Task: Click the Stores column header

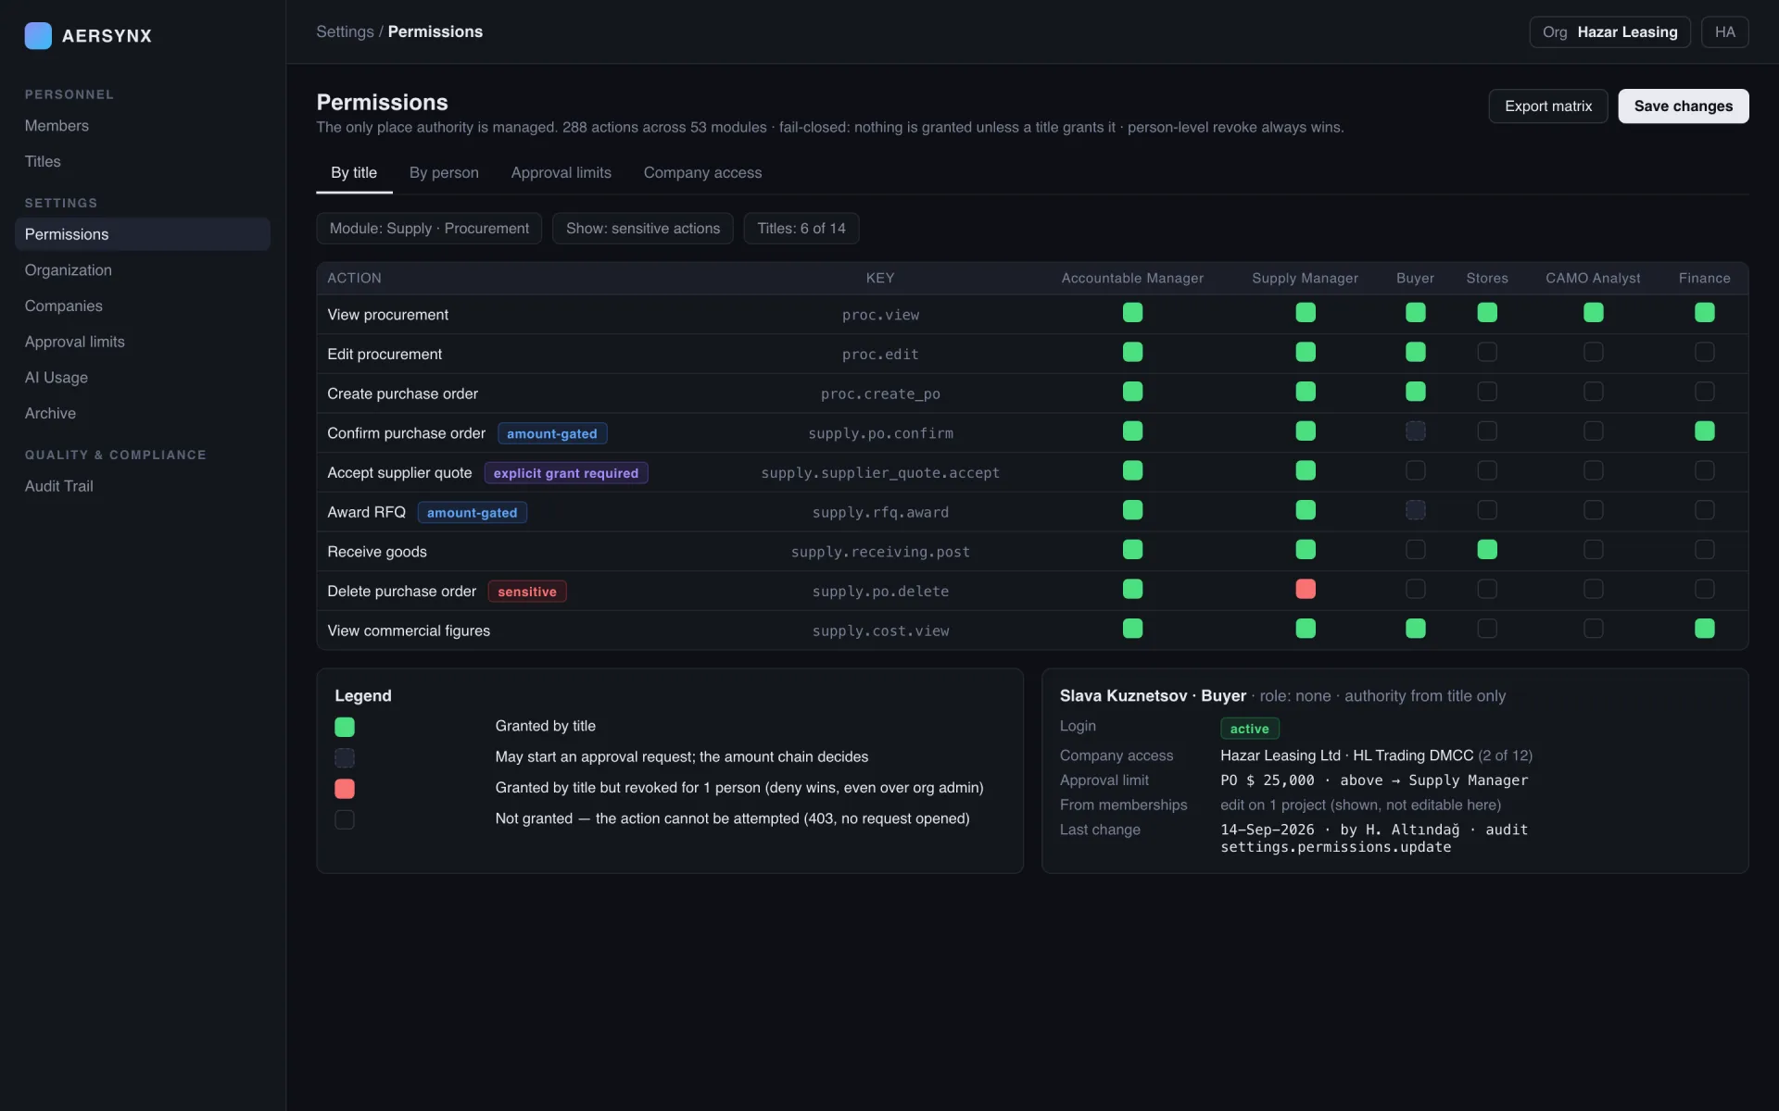Action: (1487, 278)
